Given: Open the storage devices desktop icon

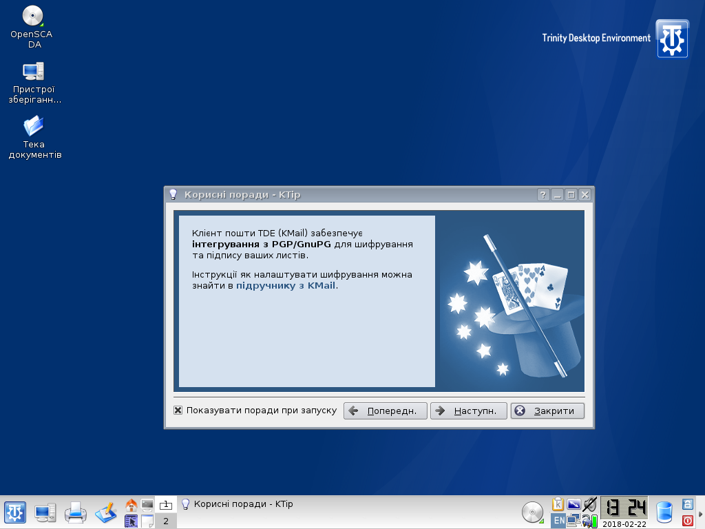Looking at the screenshot, I should click(x=32, y=71).
